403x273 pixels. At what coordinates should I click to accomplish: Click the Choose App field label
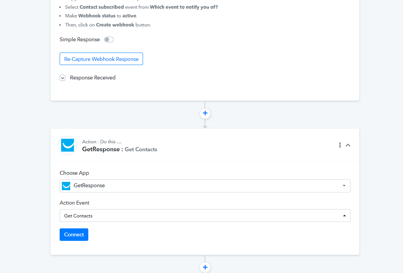click(x=74, y=173)
